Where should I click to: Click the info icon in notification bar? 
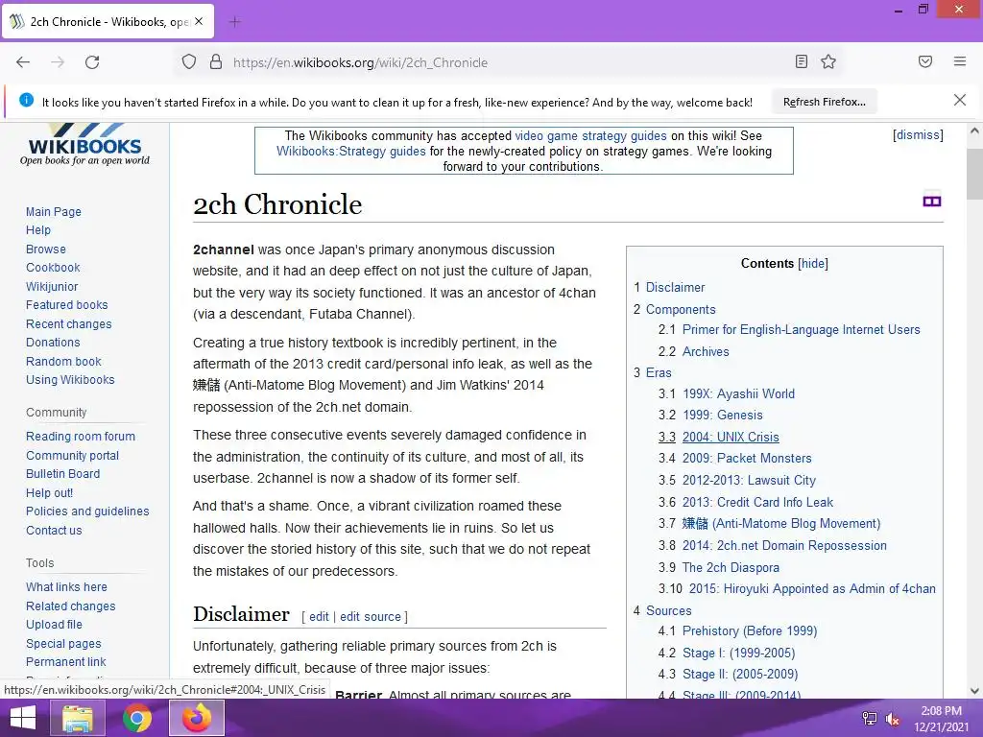click(x=26, y=100)
